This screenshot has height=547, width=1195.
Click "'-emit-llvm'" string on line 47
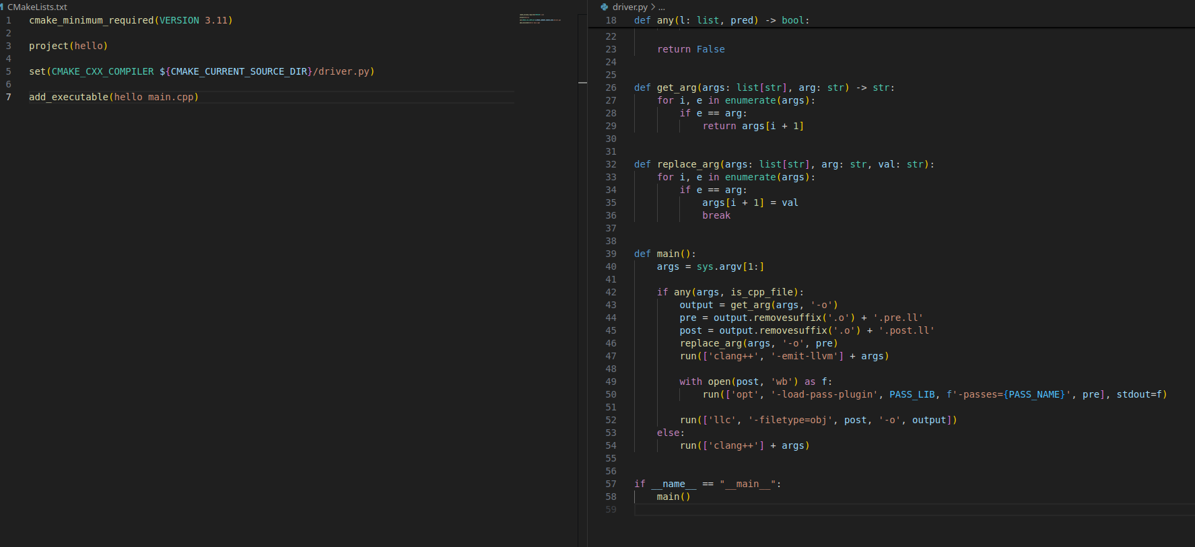pos(807,356)
